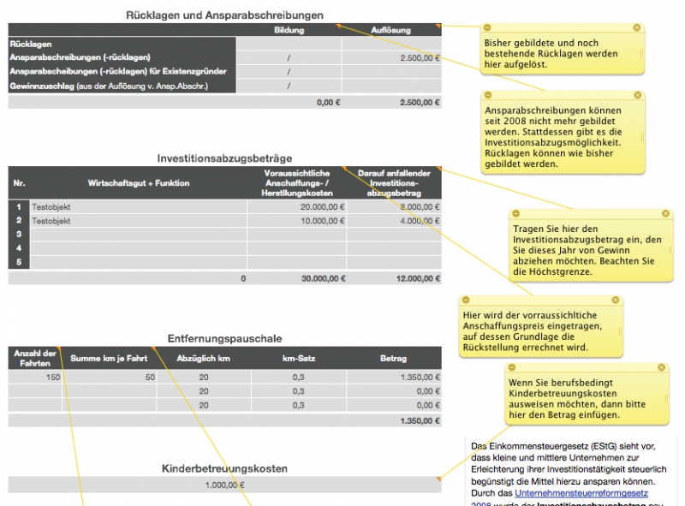This screenshot has width=685, height=506.
Task: Close the 'Hier wird der' note
Action: click(x=615, y=301)
